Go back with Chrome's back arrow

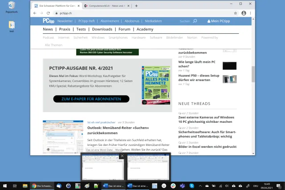pyautogui.click(x=35, y=13)
